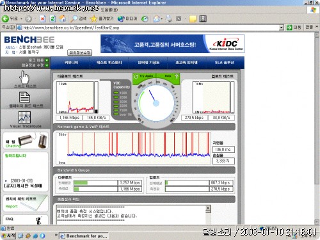Open the KIDC server hosting banner ad

172,44
